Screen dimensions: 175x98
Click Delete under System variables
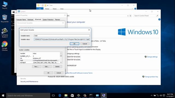(x=57, y=66)
